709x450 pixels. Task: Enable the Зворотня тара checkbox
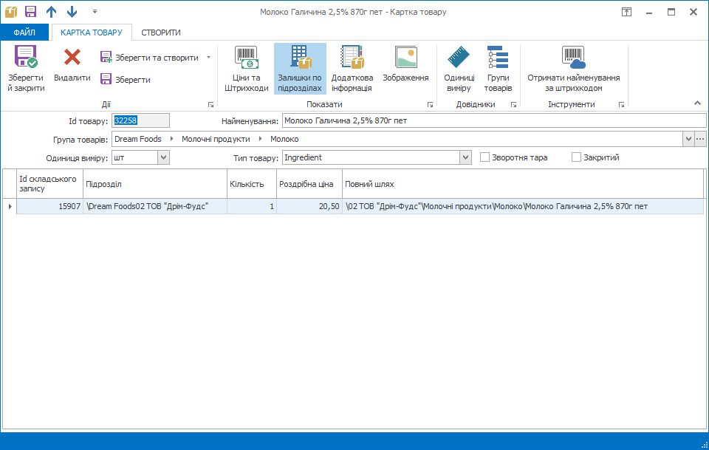(485, 157)
